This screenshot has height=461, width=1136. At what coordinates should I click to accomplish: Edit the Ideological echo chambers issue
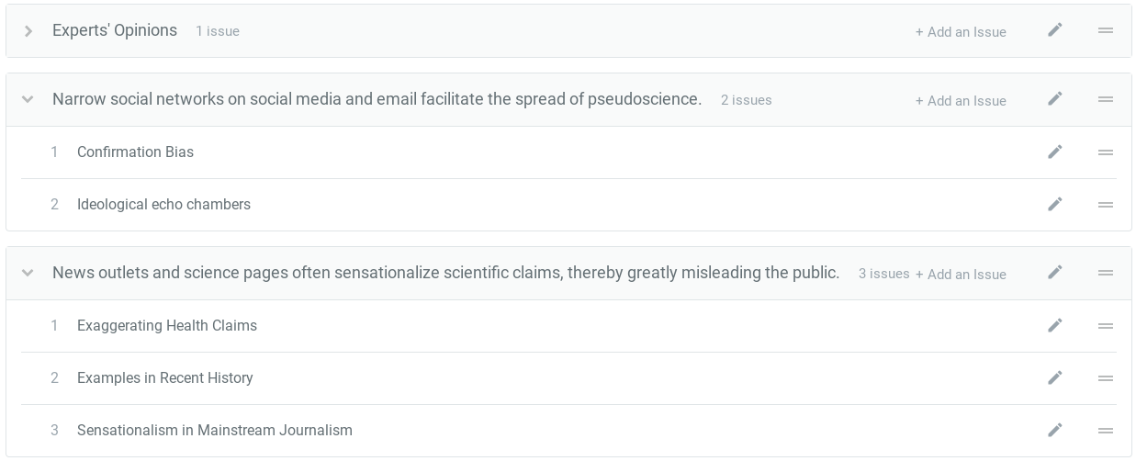pos(1055,204)
